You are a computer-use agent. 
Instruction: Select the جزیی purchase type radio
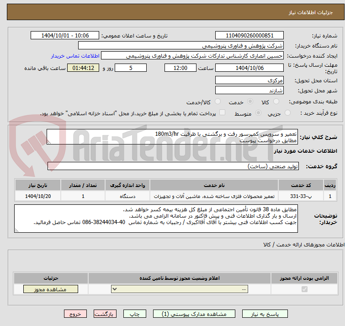point(287,113)
